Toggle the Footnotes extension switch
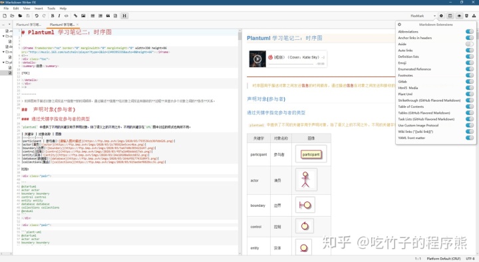Image resolution: width=479 pixels, height=262 pixels. click(469, 75)
